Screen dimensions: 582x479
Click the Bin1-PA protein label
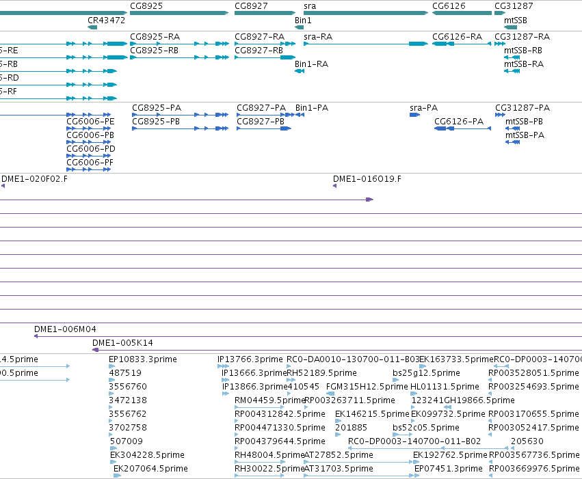tap(312, 108)
